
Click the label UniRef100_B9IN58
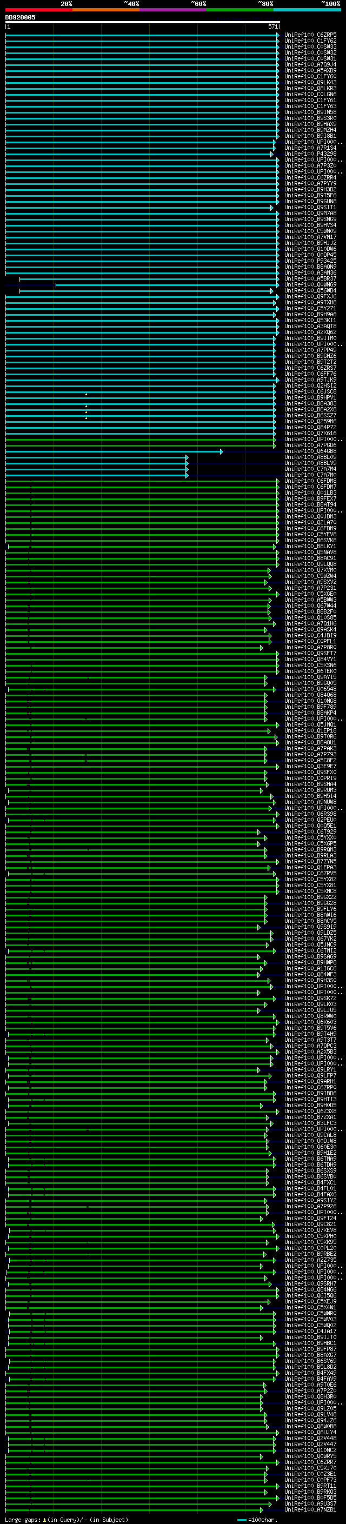point(310,112)
